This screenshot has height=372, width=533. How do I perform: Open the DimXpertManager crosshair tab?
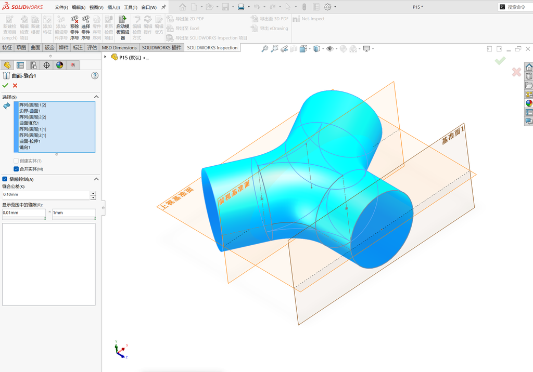tap(46, 65)
